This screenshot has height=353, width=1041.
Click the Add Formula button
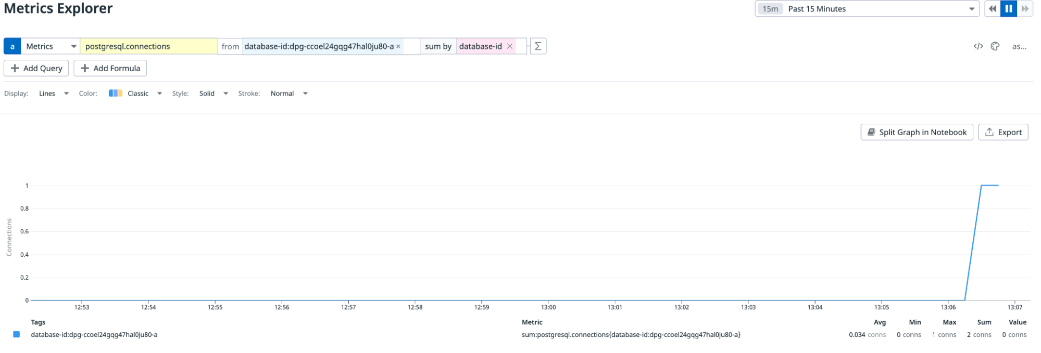coord(110,68)
